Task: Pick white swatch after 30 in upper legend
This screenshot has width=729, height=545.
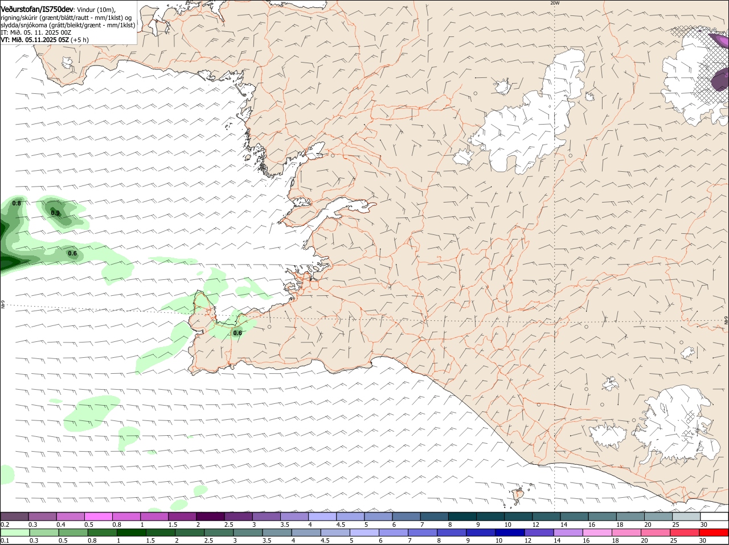Action: [714, 517]
